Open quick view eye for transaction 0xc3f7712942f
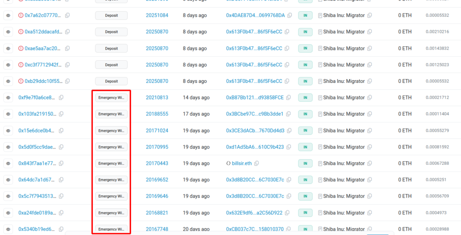The height and width of the screenshot is (235, 461). 8,65
